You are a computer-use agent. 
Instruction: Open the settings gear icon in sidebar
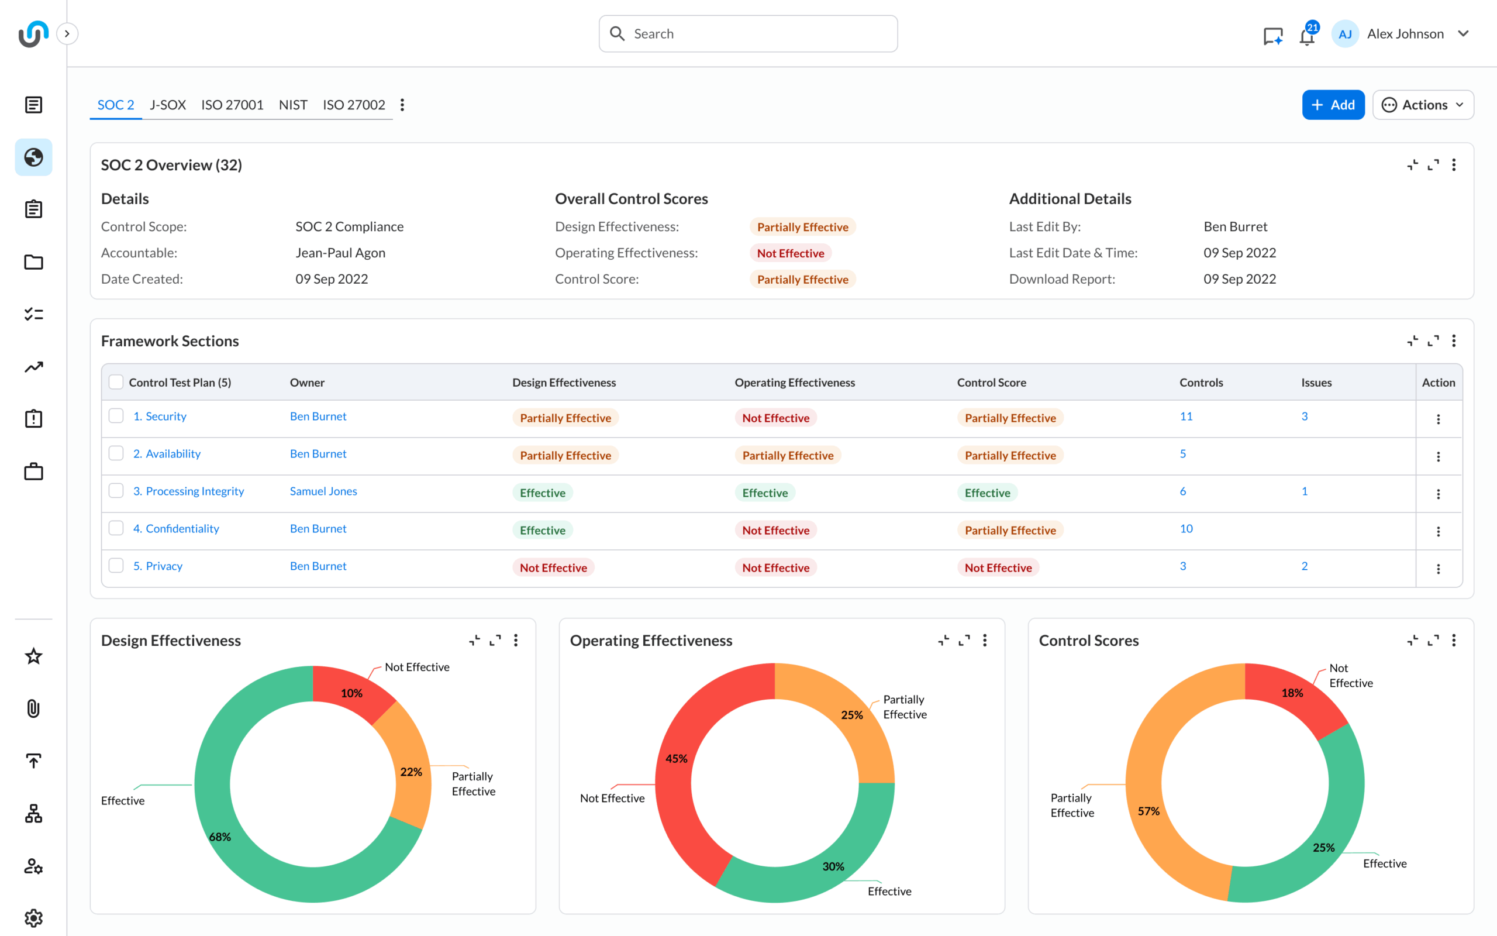33,917
